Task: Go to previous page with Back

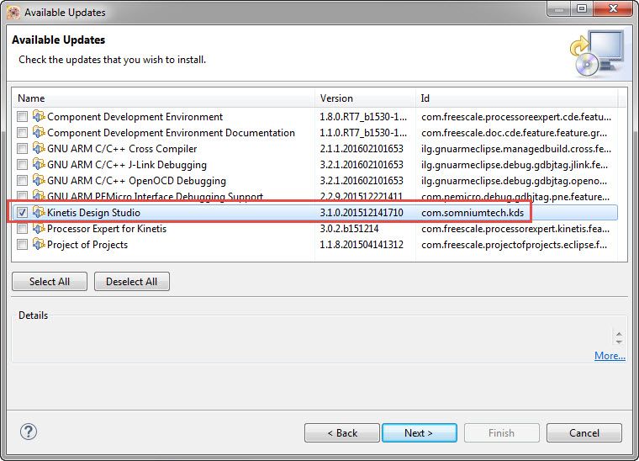Action: click(342, 433)
